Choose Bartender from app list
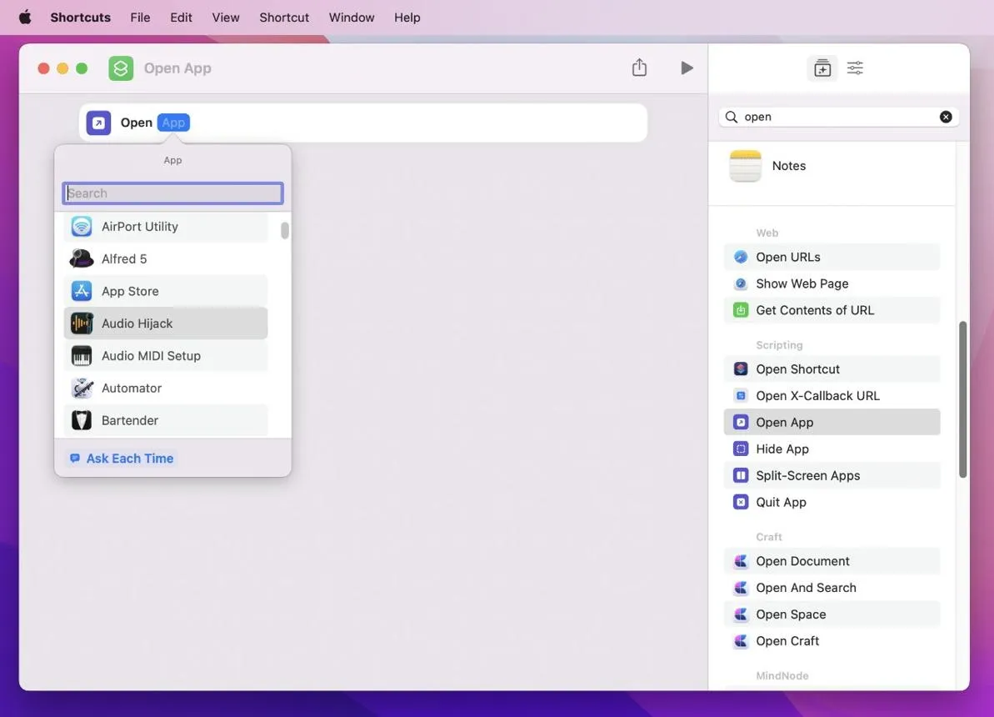Image resolution: width=994 pixels, height=717 pixels. tap(166, 421)
